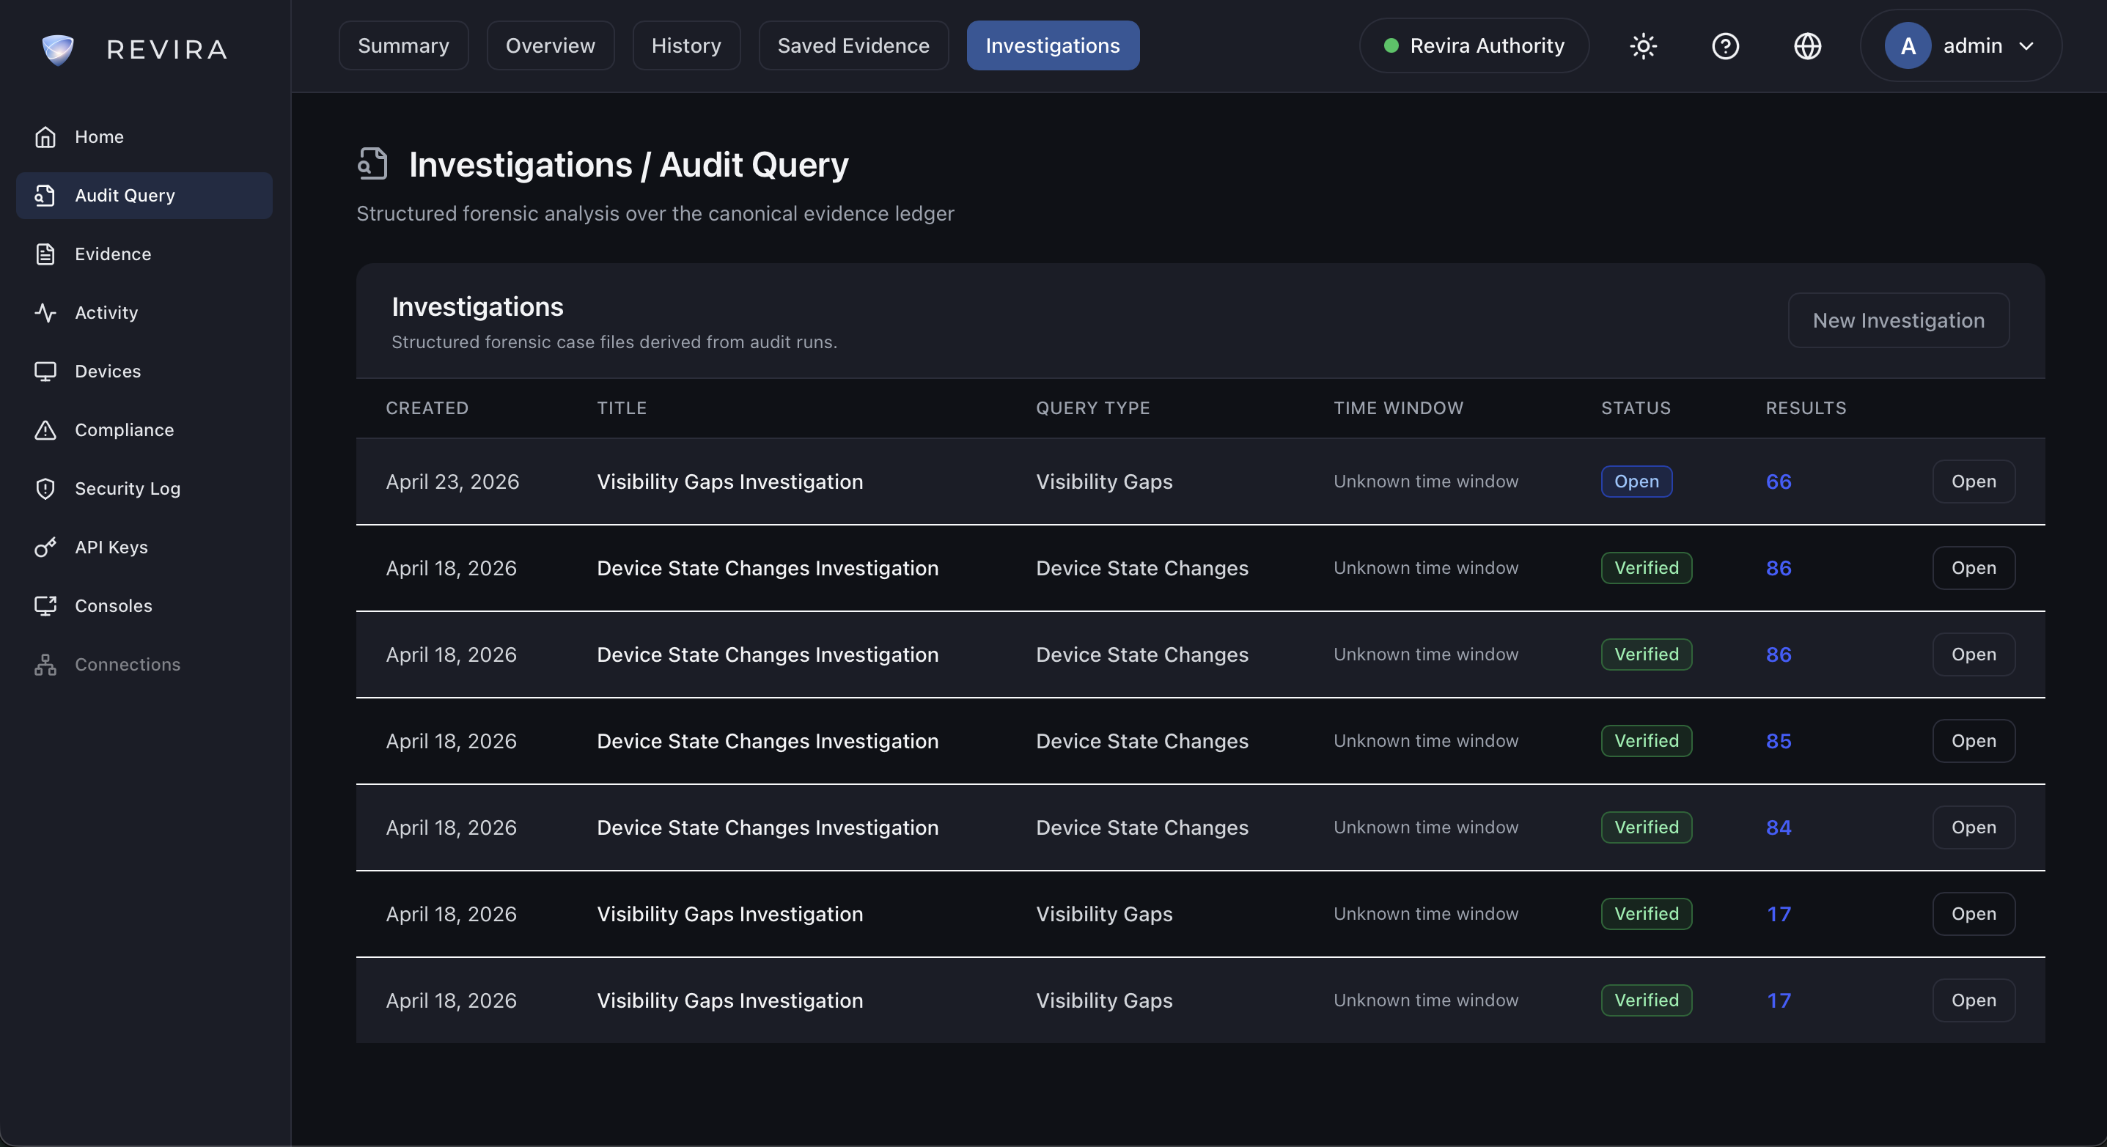
Task: Open the investigation with 84 results
Action: (1974, 827)
